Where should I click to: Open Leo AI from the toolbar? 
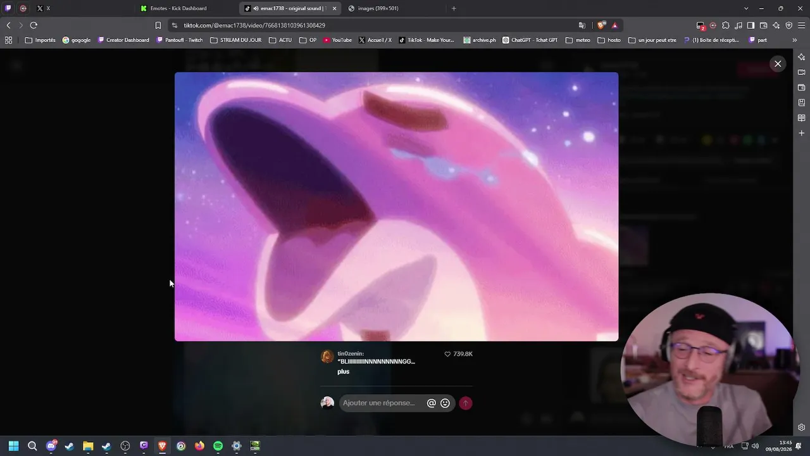click(x=776, y=25)
